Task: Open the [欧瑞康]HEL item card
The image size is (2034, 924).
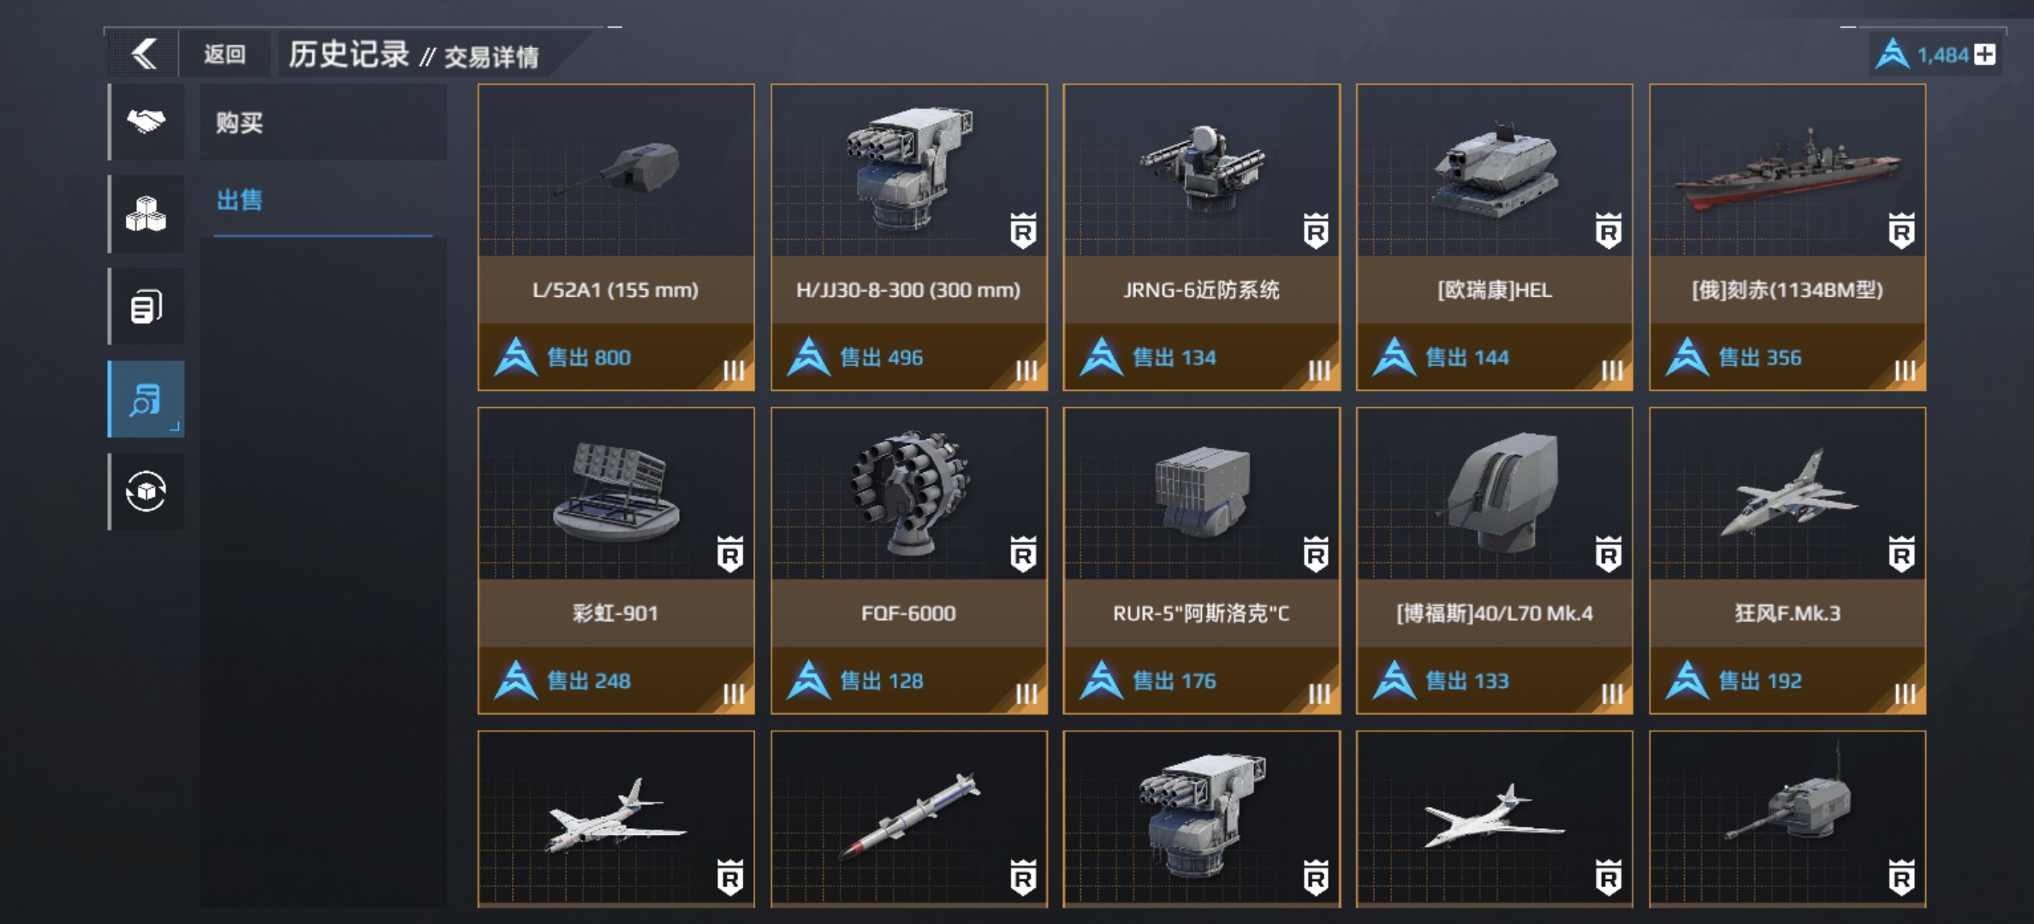Action: [1495, 237]
